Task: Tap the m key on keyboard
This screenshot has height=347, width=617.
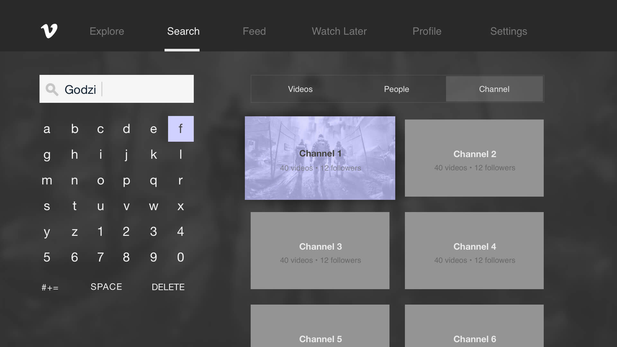Action: pyautogui.click(x=47, y=180)
